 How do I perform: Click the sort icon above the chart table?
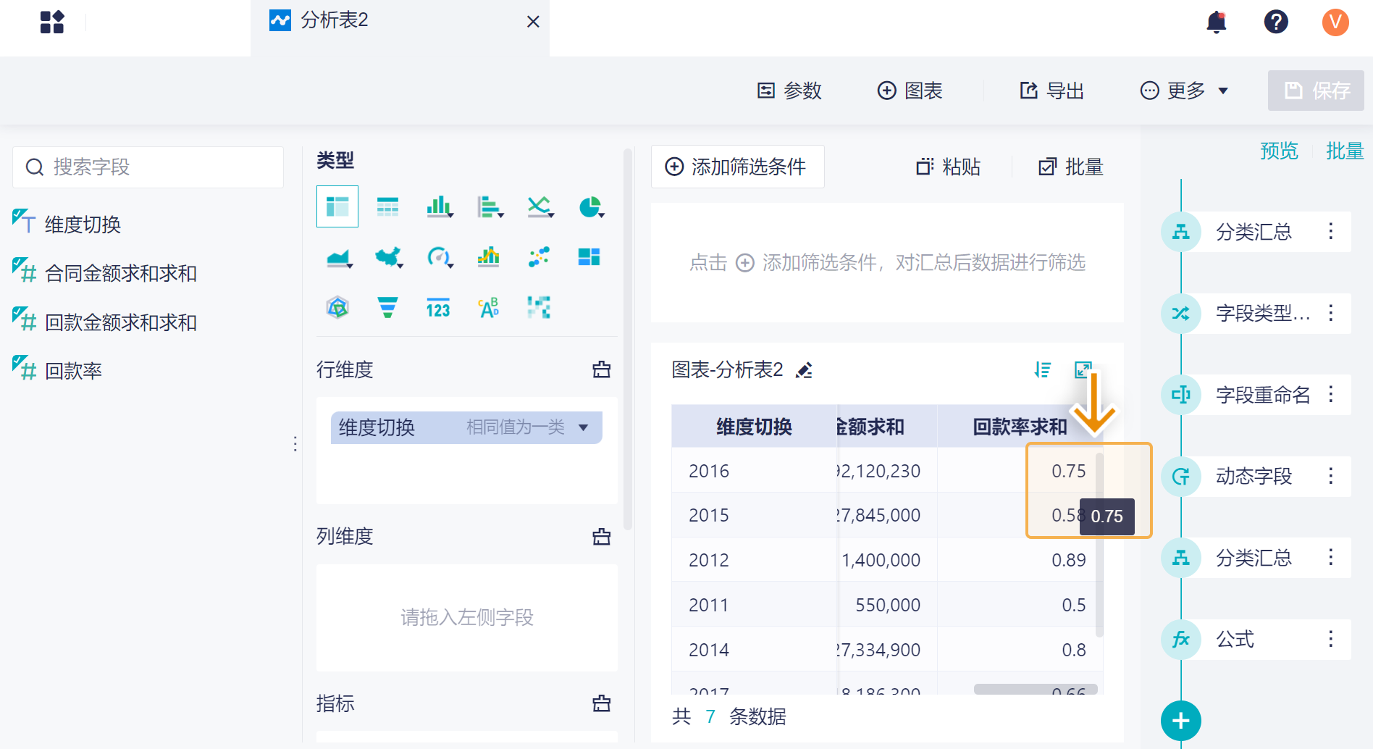pos(1043,370)
